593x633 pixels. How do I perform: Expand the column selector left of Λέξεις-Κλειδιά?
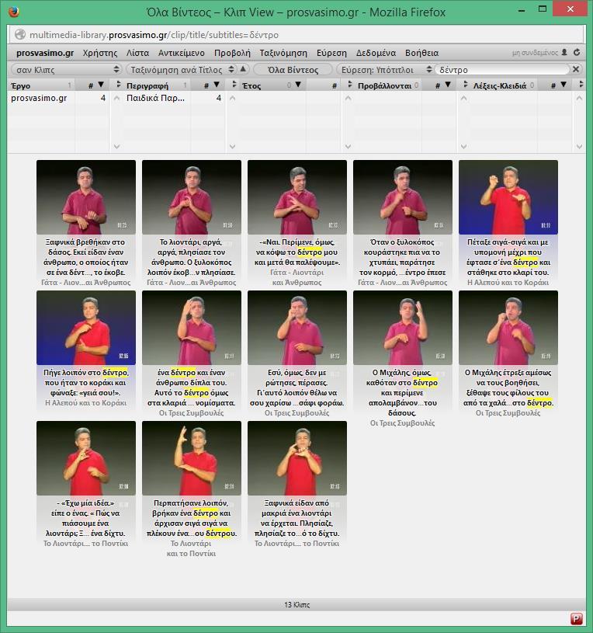pyautogui.click(x=465, y=85)
